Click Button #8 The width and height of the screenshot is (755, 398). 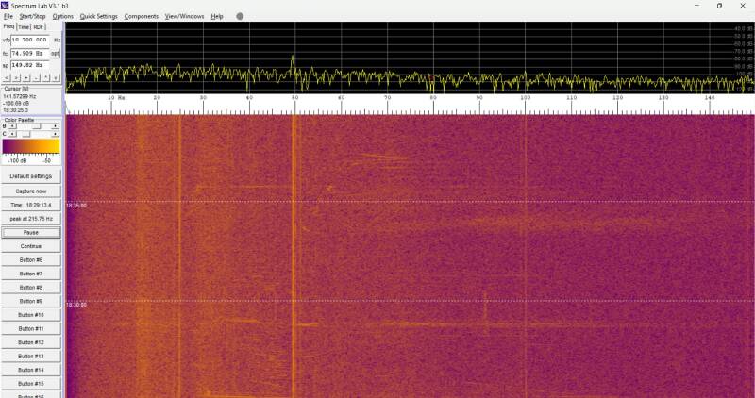pyautogui.click(x=31, y=288)
